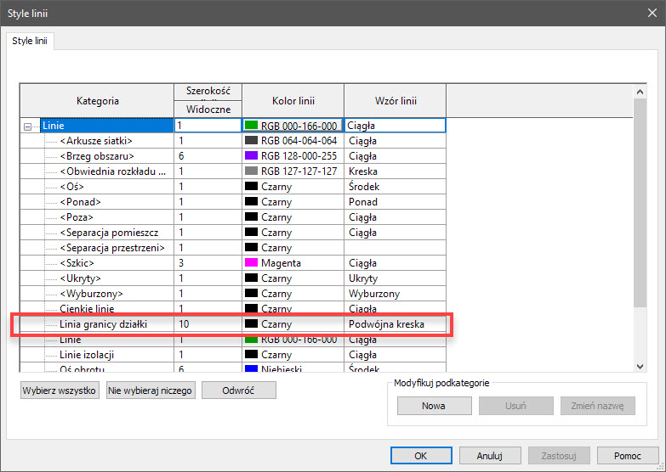Viewport: 666px width, 472px height.
Task: Click the Kolor linii column header
Action: coord(293,100)
